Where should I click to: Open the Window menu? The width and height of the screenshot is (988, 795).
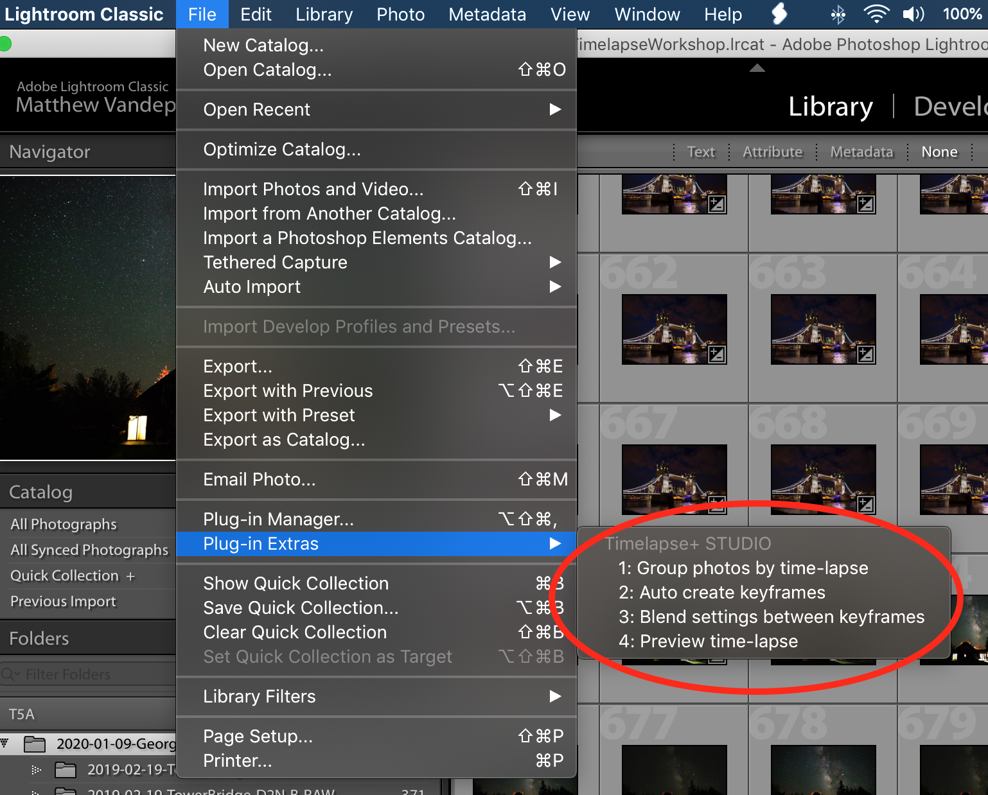pyautogui.click(x=647, y=14)
